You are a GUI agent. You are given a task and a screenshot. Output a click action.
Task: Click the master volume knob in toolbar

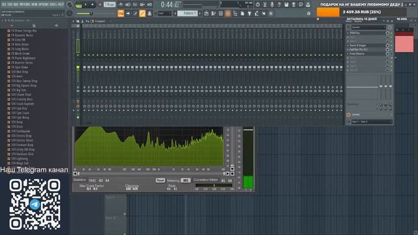tap(69, 5)
